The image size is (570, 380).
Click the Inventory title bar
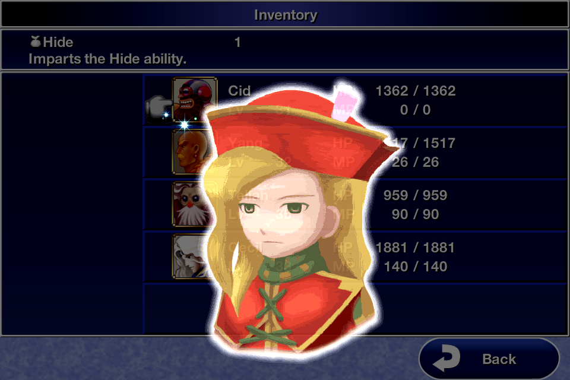pyautogui.click(x=285, y=15)
